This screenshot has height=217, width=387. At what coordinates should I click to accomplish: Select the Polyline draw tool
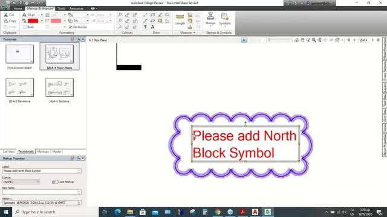145,21
